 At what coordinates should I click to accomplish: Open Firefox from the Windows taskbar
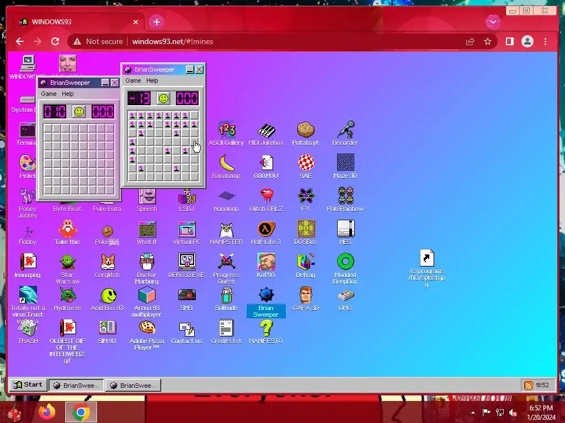point(47,412)
